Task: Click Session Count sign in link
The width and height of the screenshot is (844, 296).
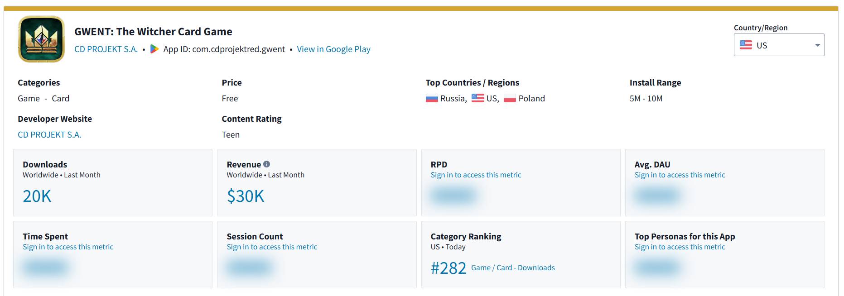Action: (x=272, y=247)
